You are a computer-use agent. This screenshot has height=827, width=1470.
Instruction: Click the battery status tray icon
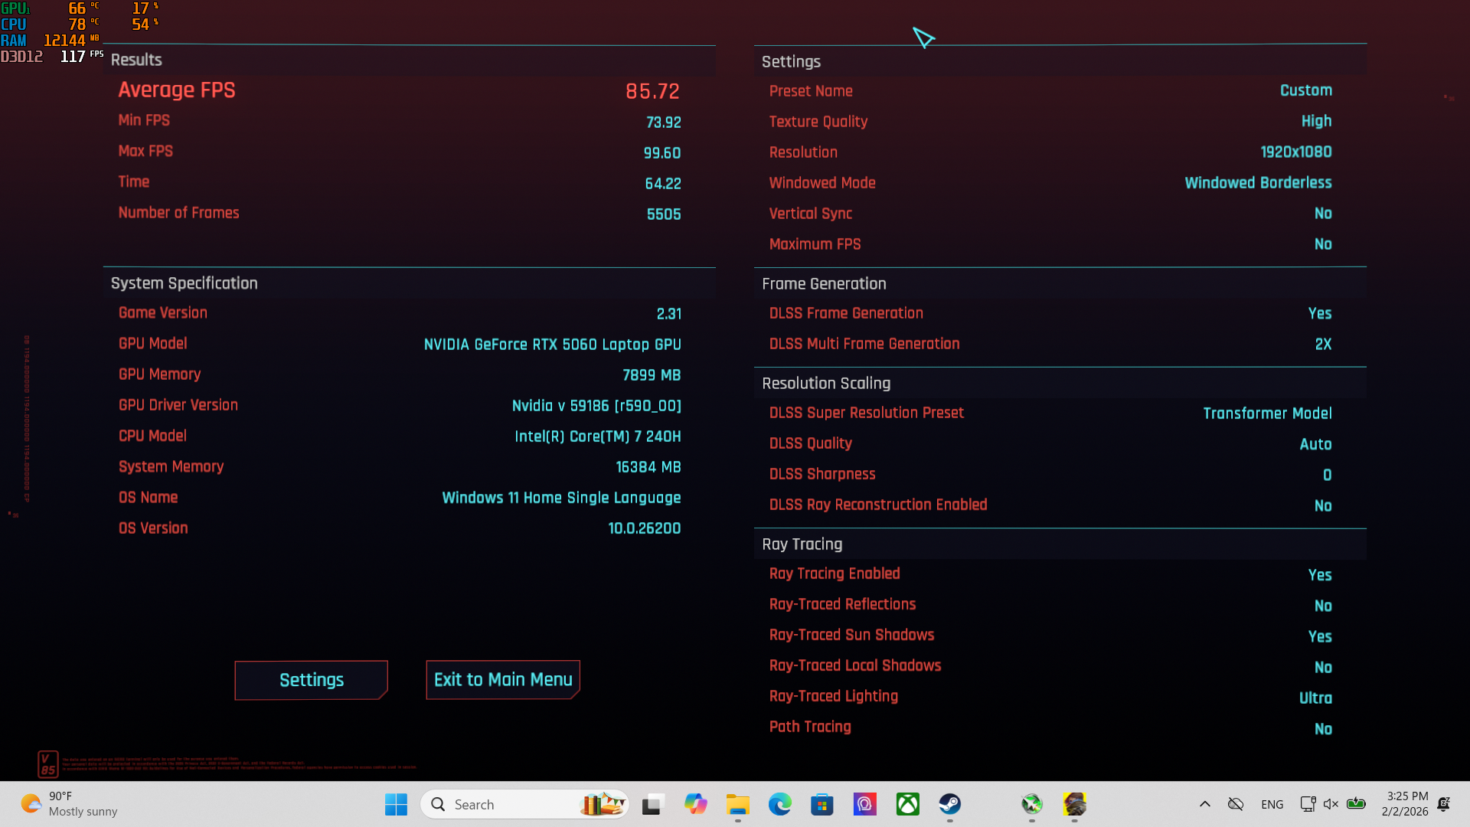[x=1356, y=804]
